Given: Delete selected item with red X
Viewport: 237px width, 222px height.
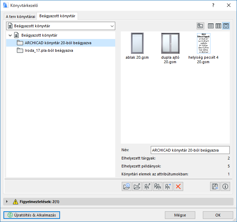Looking at the screenshot, I should (x=178, y=186).
